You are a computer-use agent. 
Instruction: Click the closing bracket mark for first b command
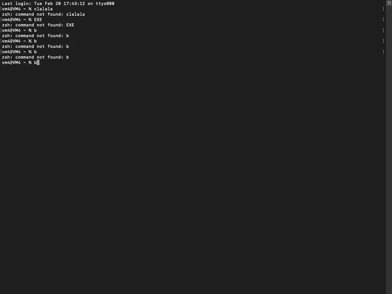tap(383, 30)
